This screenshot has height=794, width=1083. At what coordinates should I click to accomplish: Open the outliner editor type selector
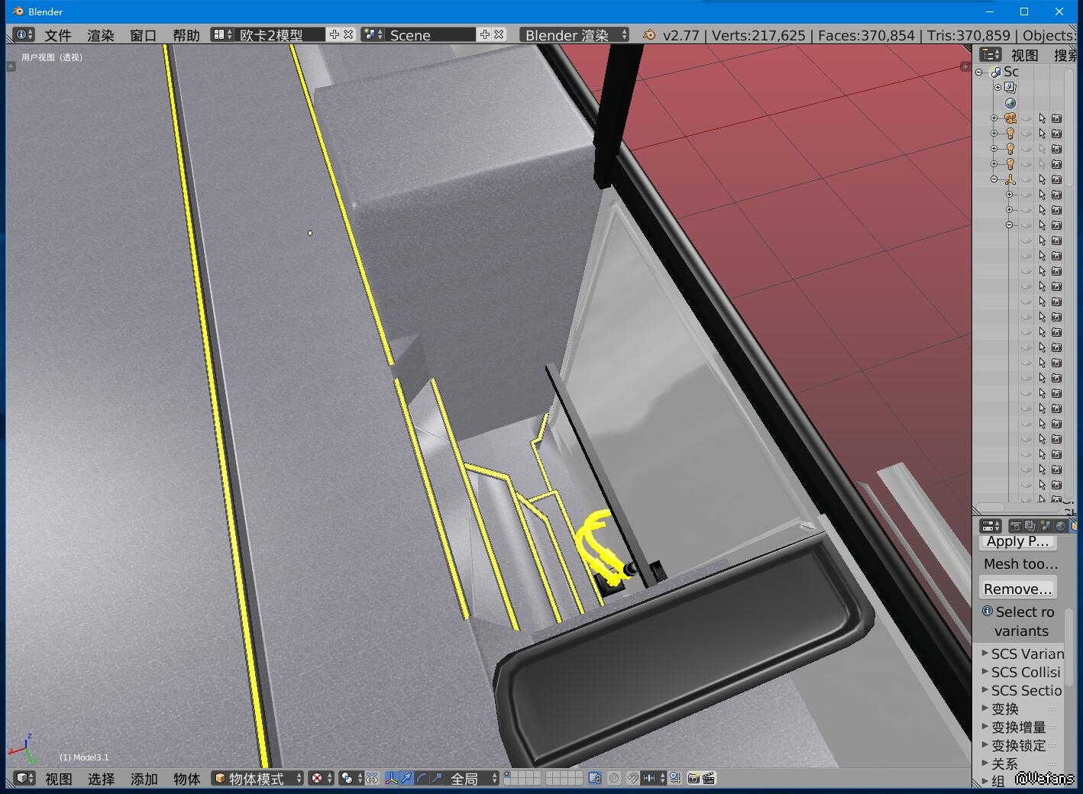click(x=991, y=54)
